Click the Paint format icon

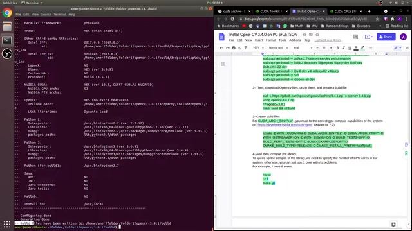pos(246,48)
